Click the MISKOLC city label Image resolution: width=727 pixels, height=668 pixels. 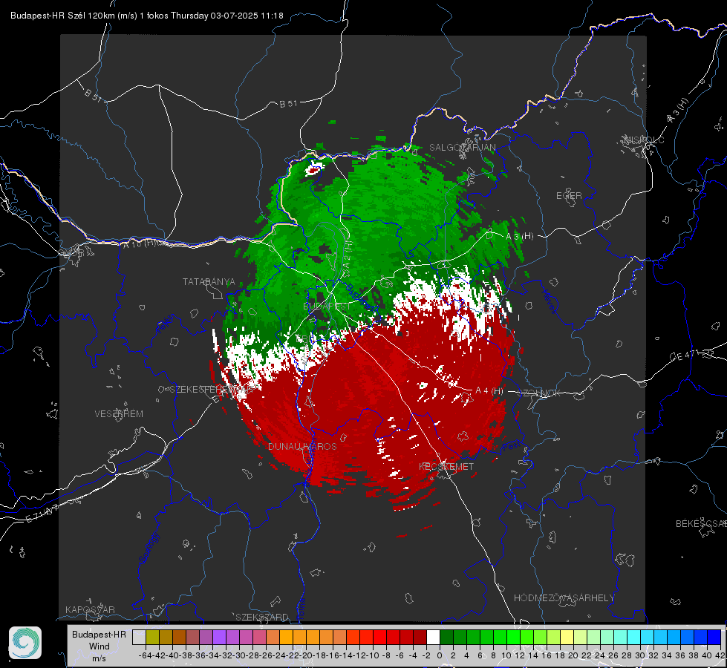(x=644, y=140)
